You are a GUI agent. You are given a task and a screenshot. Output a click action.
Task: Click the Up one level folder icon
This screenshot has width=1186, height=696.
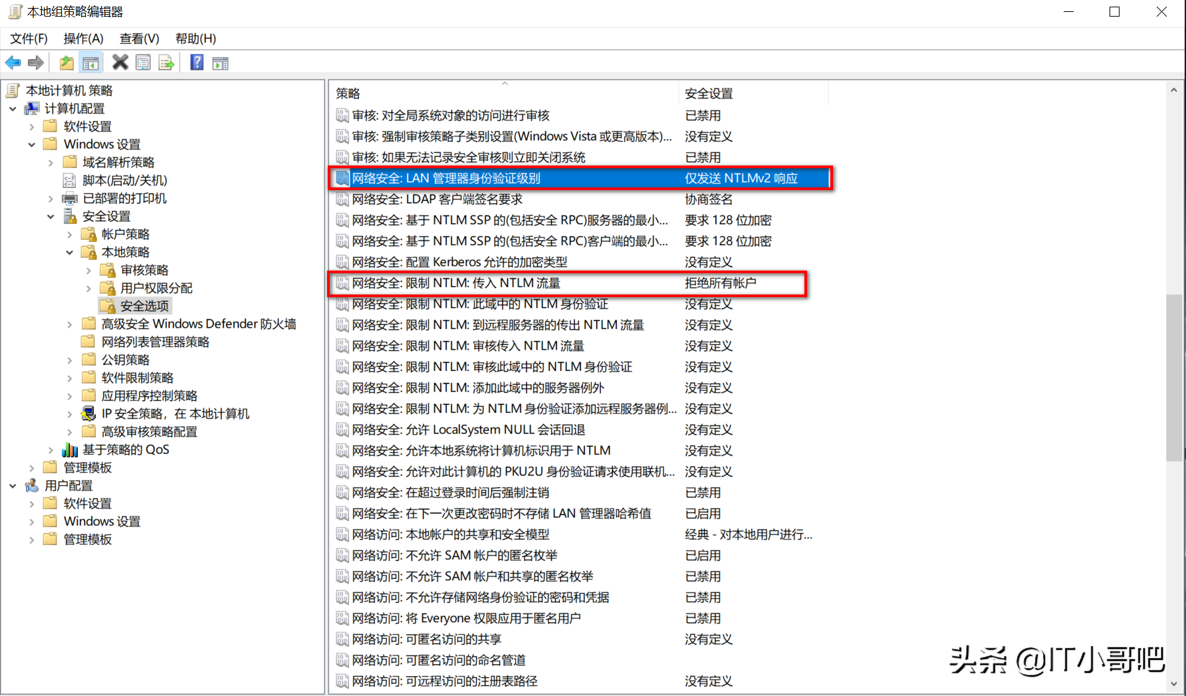click(66, 63)
